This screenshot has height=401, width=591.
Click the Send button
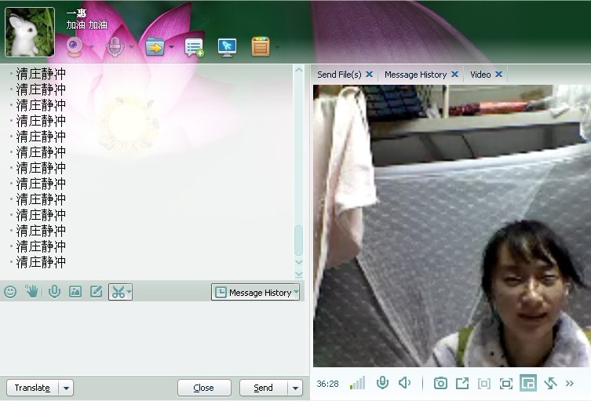coord(263,388)
